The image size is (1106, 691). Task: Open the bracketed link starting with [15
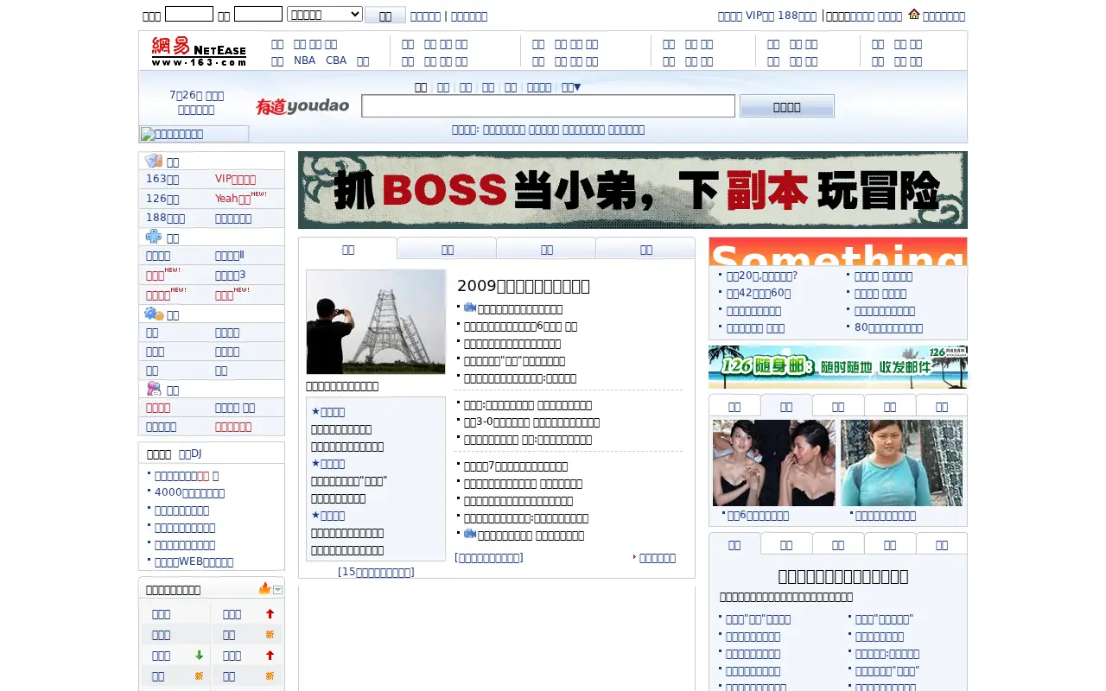[376, 572]
